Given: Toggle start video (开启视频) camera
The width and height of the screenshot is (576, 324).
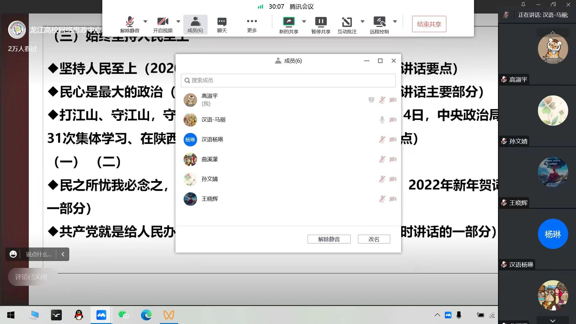Looking at the screenshot, I should (163, 22).
